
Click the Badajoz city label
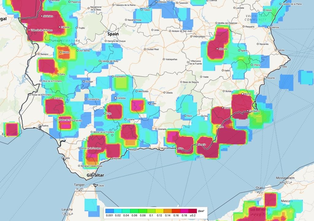click(x=44, y=54)
